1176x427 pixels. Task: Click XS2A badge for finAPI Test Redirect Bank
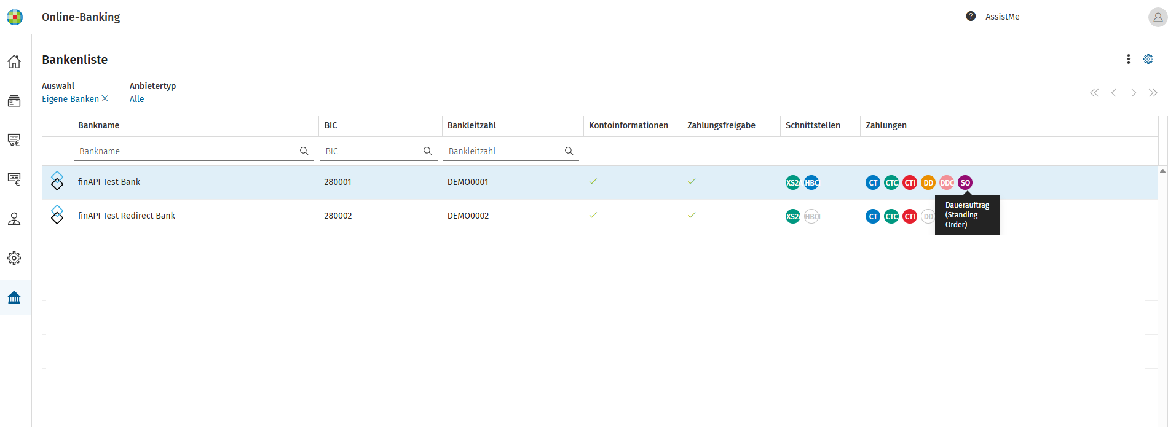click(x=793, y=216)
